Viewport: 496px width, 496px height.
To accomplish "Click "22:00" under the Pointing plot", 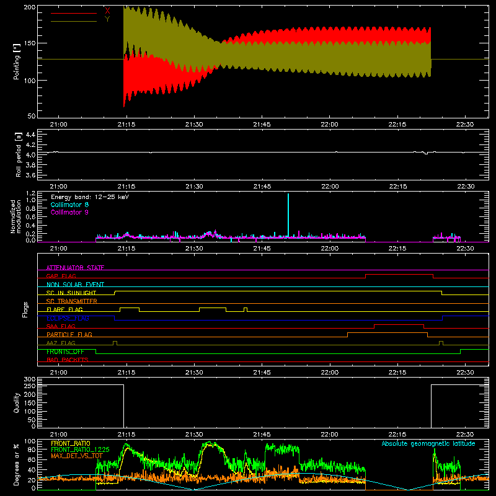I will [x=329, y=125].
